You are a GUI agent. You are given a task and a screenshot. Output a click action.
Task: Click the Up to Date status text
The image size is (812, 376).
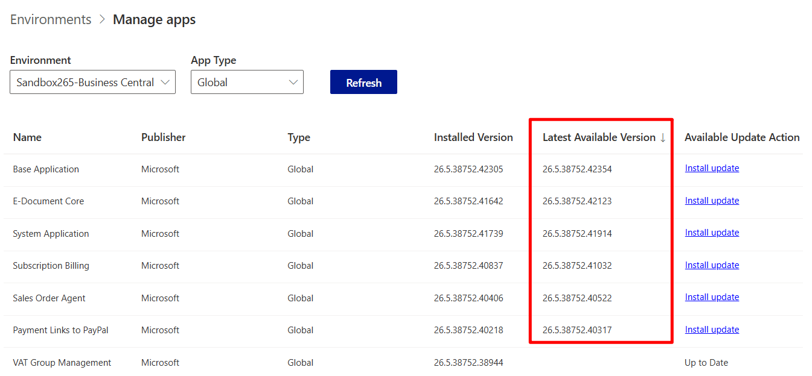(706, 363)
